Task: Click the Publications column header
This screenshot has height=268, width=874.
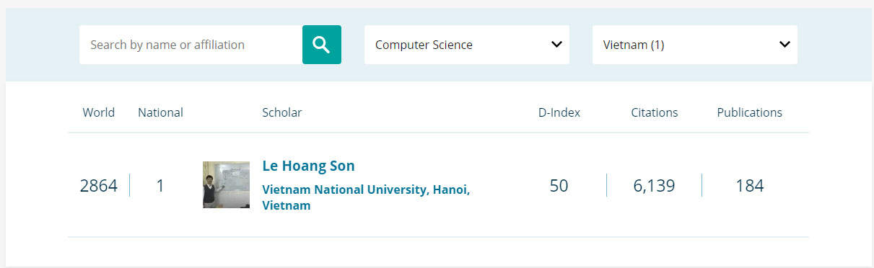Action: (750, 112)
